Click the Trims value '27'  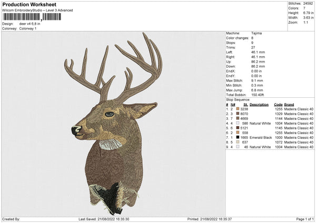click(253, 47)
